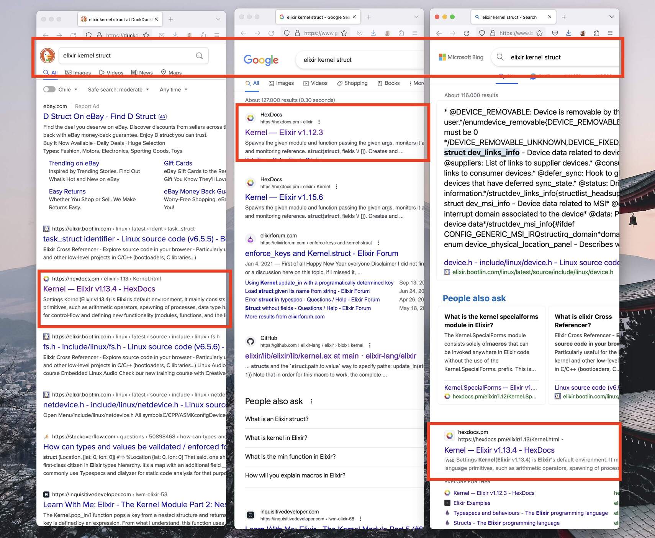This screenshot has height=538, width=655.
Task: Open 'Kernel — Elixir v1.15.6' Google result
Action: point(284,197)
